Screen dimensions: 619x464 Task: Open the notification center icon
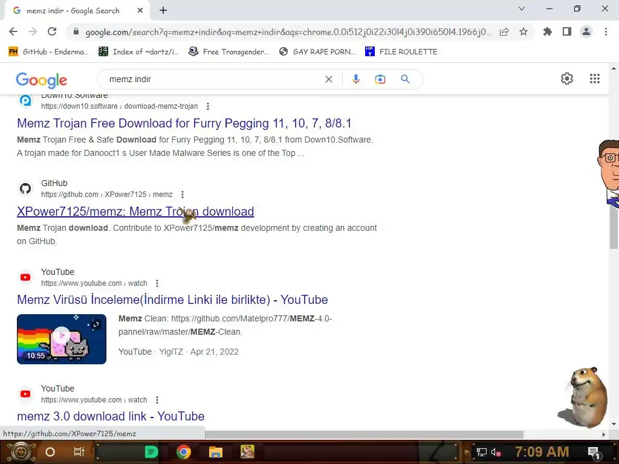click(594, 452)
